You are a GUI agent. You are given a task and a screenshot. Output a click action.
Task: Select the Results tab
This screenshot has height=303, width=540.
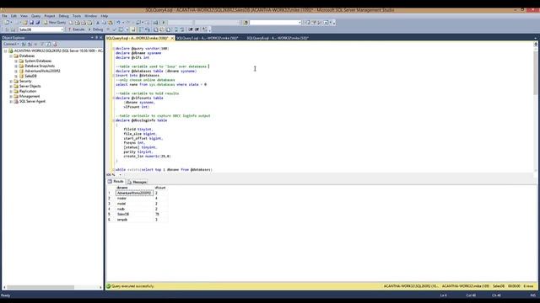pyautogui.click(x=116, y=182)
